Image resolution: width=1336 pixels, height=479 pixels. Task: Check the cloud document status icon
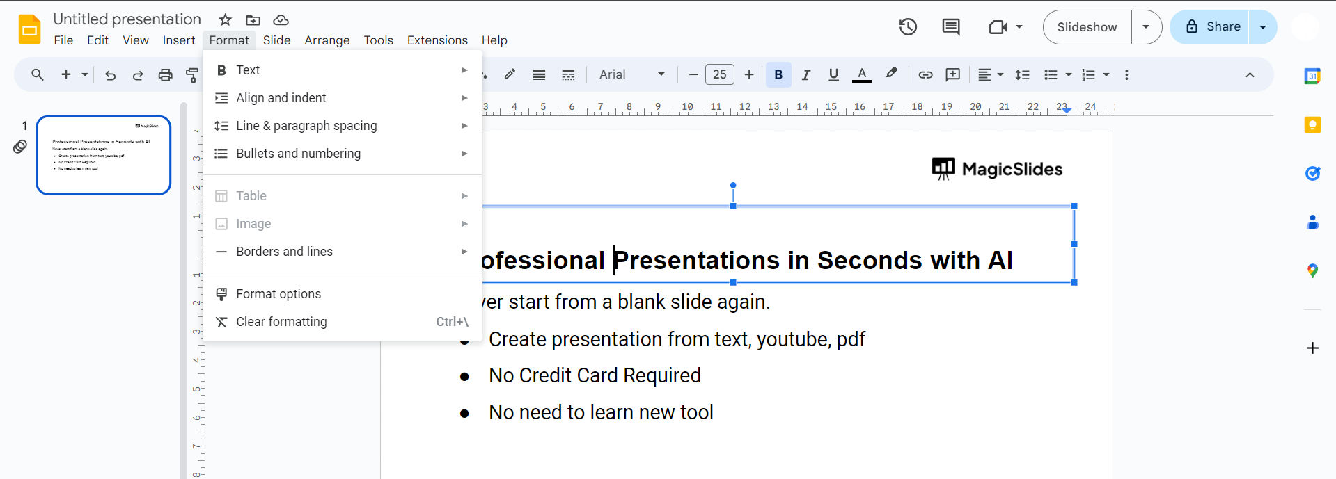point(281,19)
